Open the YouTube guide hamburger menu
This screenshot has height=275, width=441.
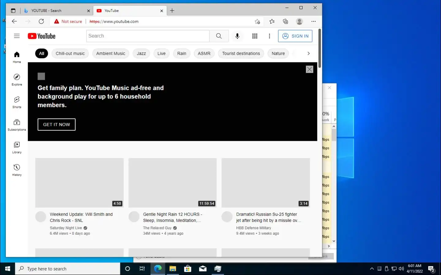tap(17, 36)
